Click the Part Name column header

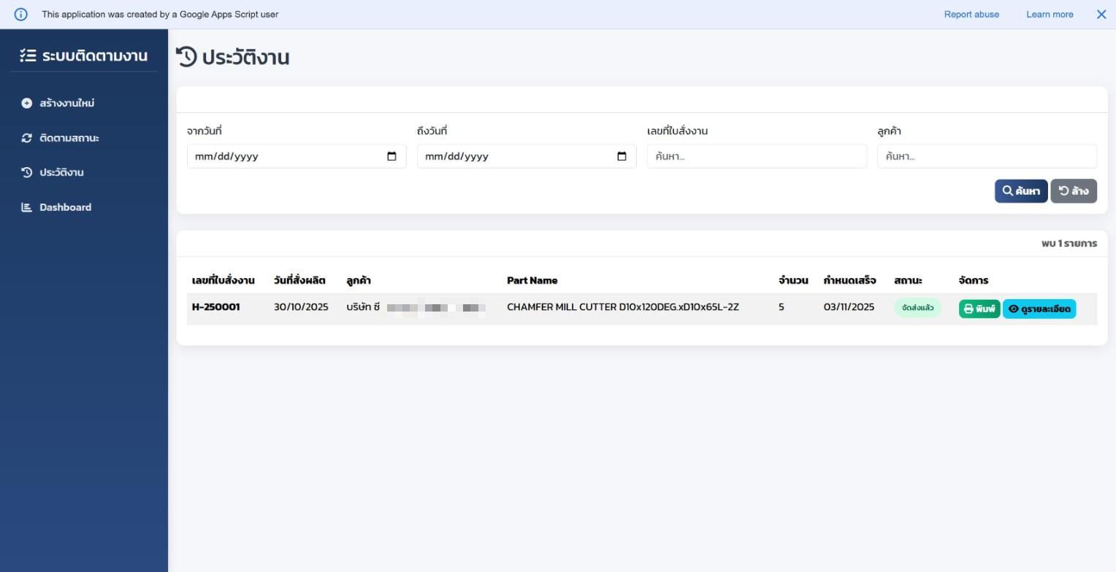tap(532, 281)
